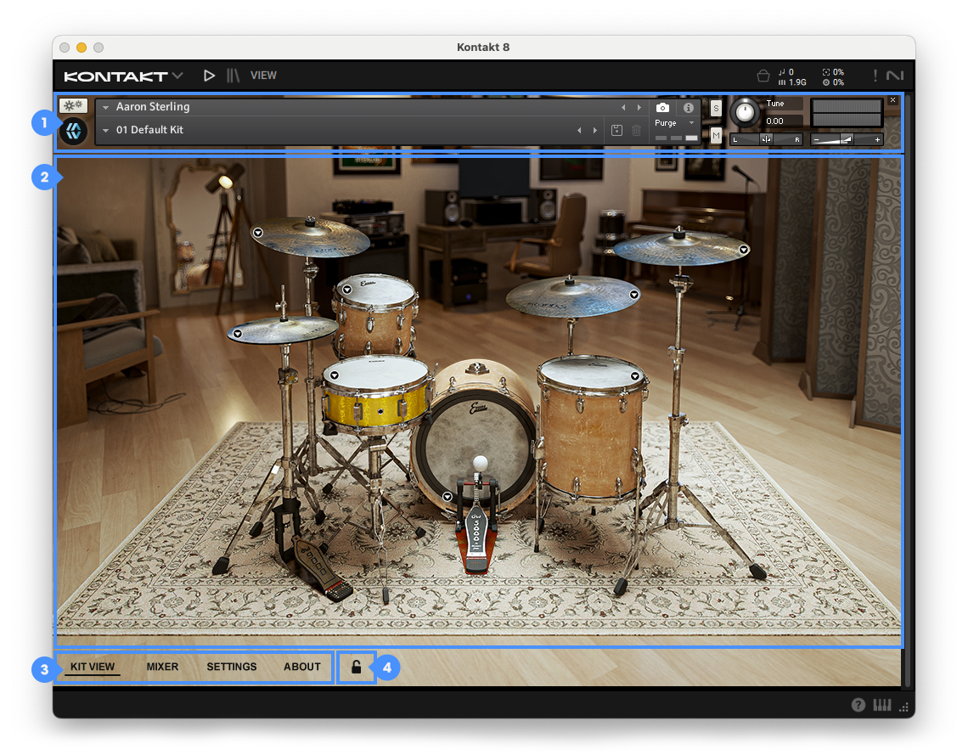The image size is (957, 755).
Task: Click the camera snapshot icon
Action: (x=662, y=108)
